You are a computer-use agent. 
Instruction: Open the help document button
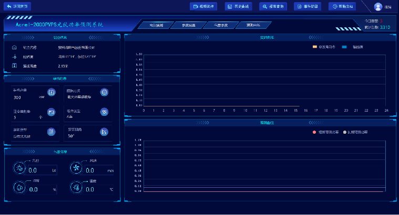coord(342,6)
